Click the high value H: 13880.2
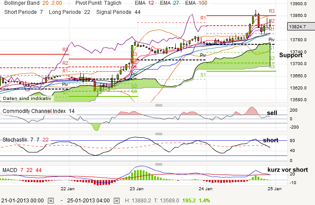This screenshot has width=315, height=205. click(x=138, y=201)
